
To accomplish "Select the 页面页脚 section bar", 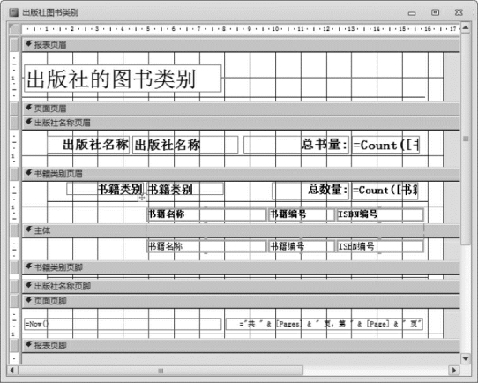I will point(241,301).
